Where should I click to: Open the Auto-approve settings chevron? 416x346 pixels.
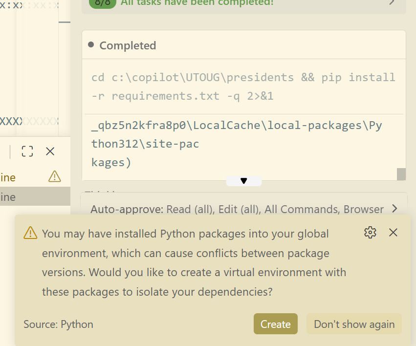pos(395,209)
